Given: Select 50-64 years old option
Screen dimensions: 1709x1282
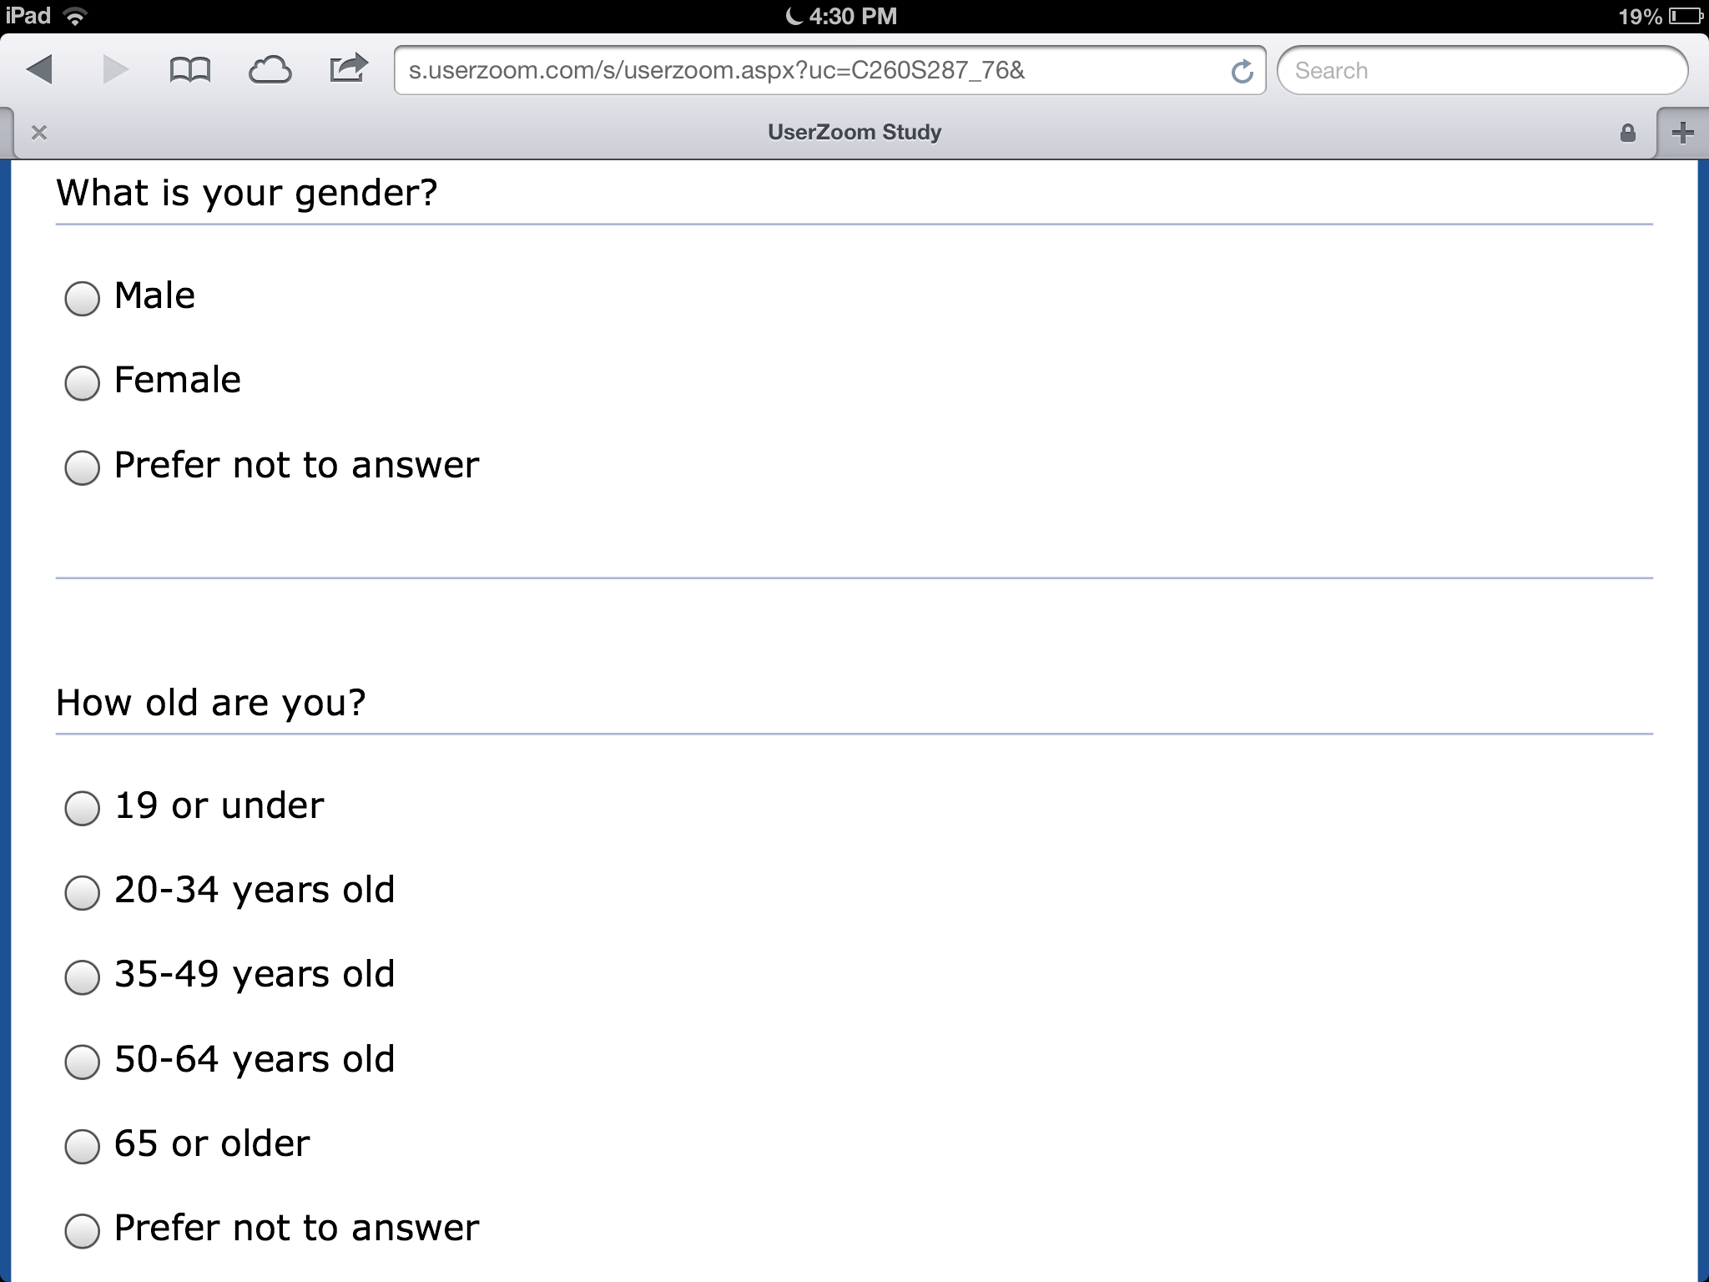Looking at the screenshot, I should (82, 1062).
